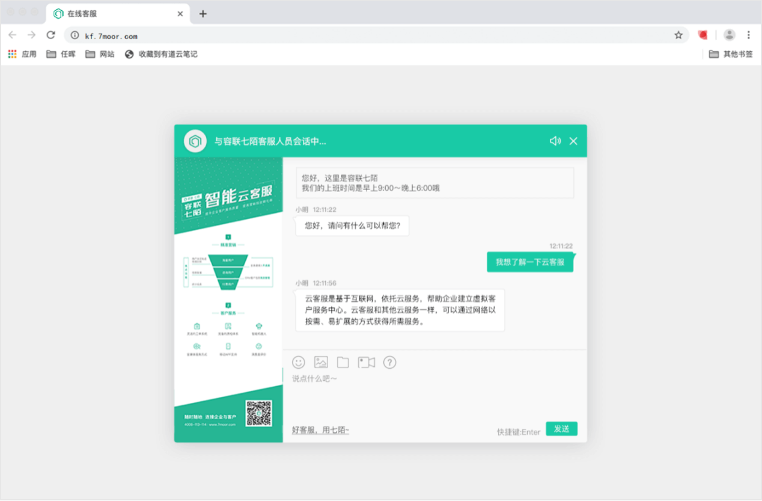Screen dimensions: 762x501
Task: Click the send file folder icon
Action: click(343, 362)
